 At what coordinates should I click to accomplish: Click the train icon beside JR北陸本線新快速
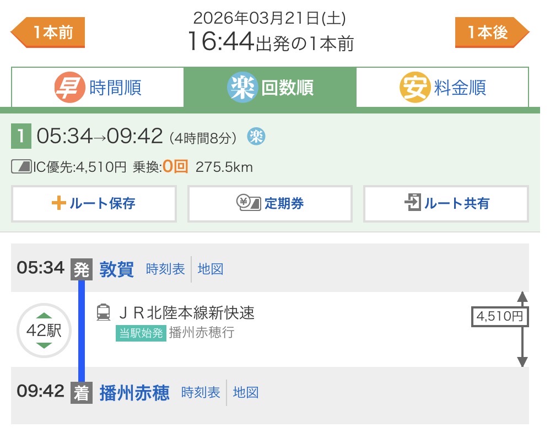click(x=103, y=312)
